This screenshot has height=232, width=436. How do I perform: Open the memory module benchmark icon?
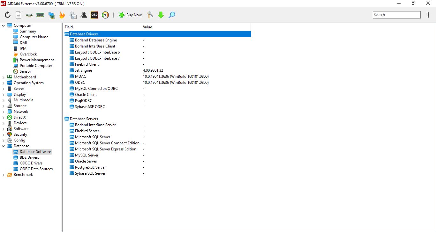coord(40,15)
